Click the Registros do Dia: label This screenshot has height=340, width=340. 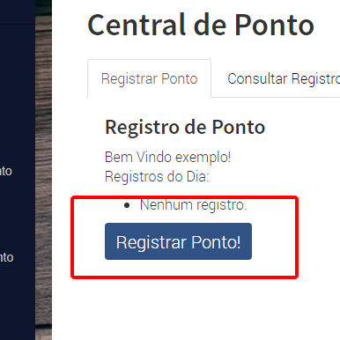(157, 176)
